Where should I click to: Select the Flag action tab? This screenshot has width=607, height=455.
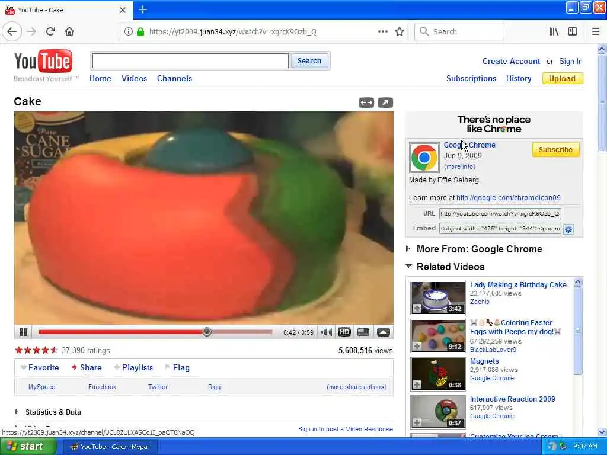177,367
